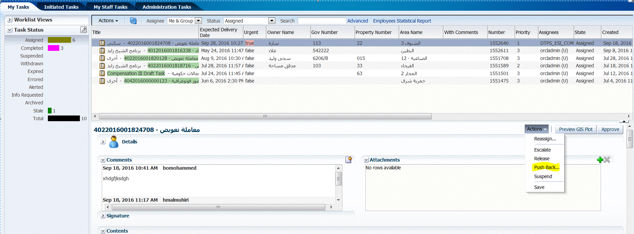This screenshot has width=634, height=234.
Task: Collapse the Worklist Views panel
Action: pyautogui.click(x=9, y=20)
